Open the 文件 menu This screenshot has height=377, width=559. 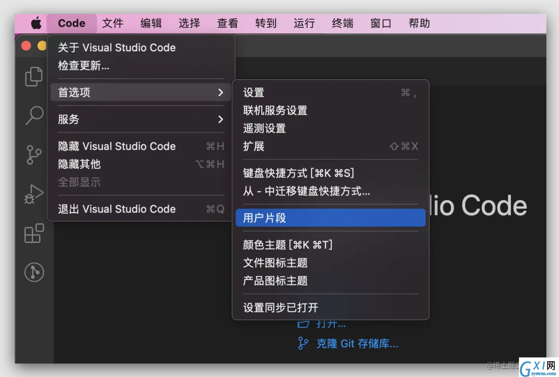[x=113, y=24]
